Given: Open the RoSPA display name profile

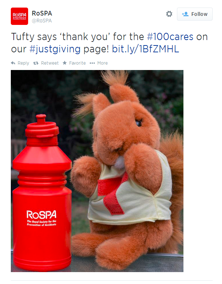Looking at the screenshot, I should pyautogui.click(x=42, y=13).
